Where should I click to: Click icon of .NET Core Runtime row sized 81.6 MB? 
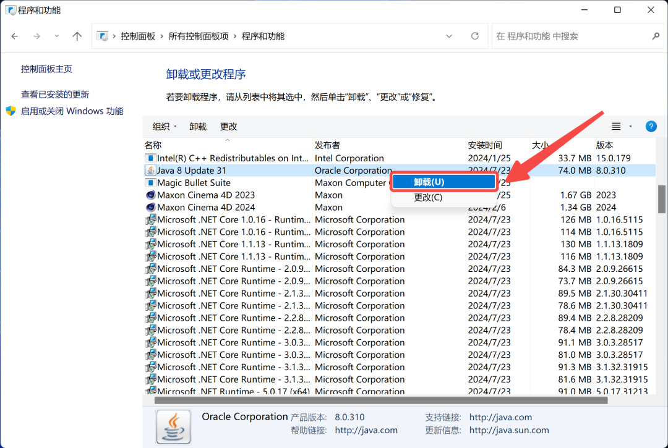[150, 380]
